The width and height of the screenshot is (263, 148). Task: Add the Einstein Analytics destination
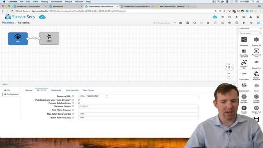pyautogui.click(x=256, y=76)
